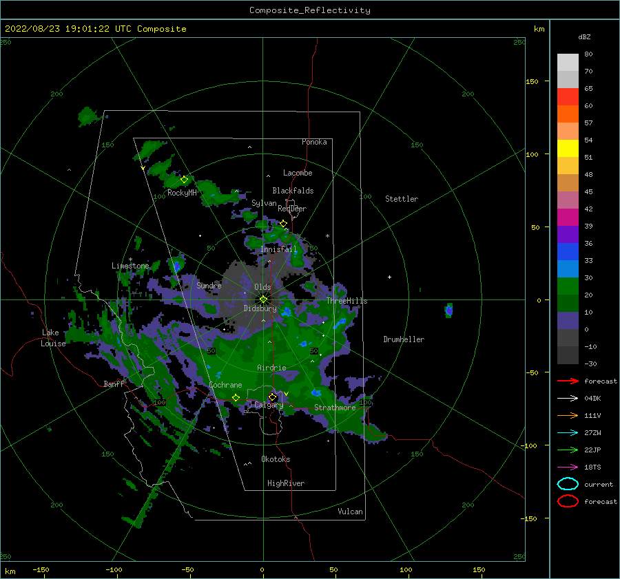Click the Strathmore label
The width and height of the screenshot is (620, 579).
[x=335, y=408]
